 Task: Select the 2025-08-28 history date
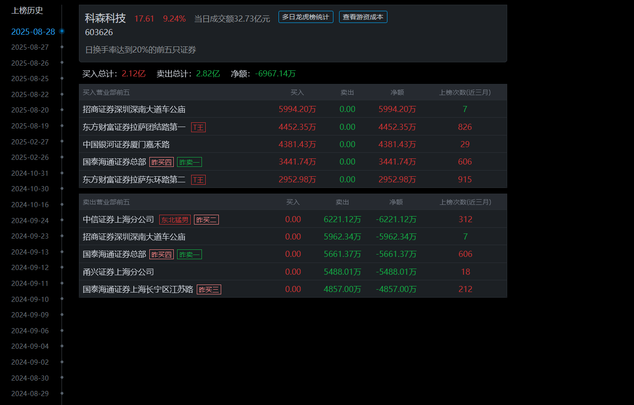(33, 32)
